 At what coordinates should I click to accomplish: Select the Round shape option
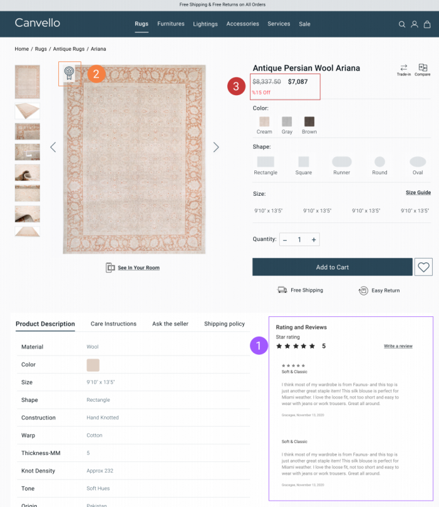coord(379,162)
